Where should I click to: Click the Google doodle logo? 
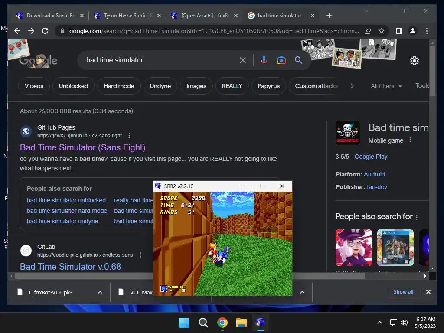point(38,60)
